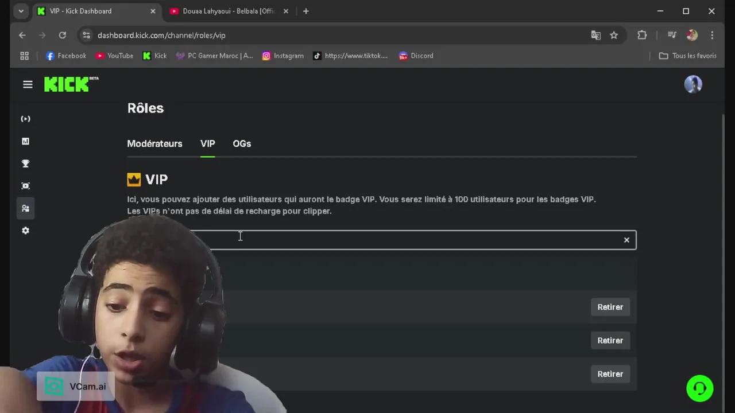Screen dimensions: 735x413
Task: Switch to the Modérateurs tab
Action: (x=154, y=143)
